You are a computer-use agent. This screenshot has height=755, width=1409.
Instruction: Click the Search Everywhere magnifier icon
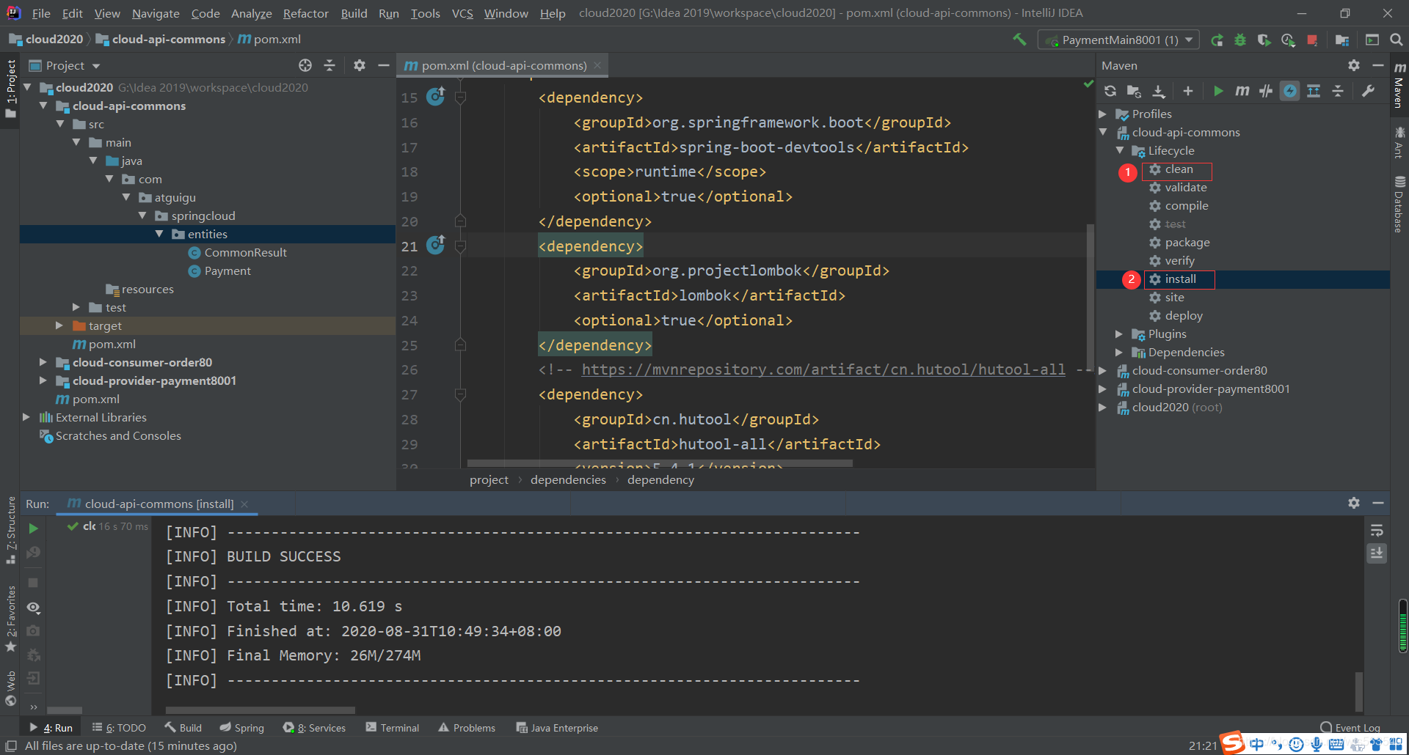(1397, 40)
